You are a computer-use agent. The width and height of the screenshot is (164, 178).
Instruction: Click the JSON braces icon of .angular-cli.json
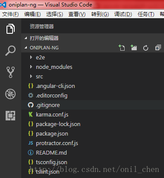pyautogui.click(x=31, y=86)
